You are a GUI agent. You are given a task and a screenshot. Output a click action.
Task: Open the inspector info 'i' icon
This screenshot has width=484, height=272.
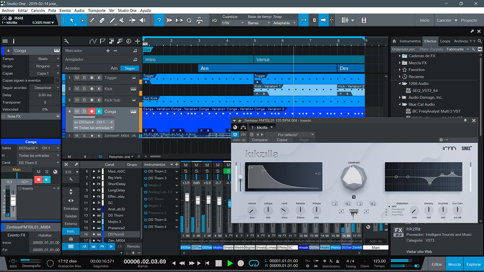click(14, 41)
